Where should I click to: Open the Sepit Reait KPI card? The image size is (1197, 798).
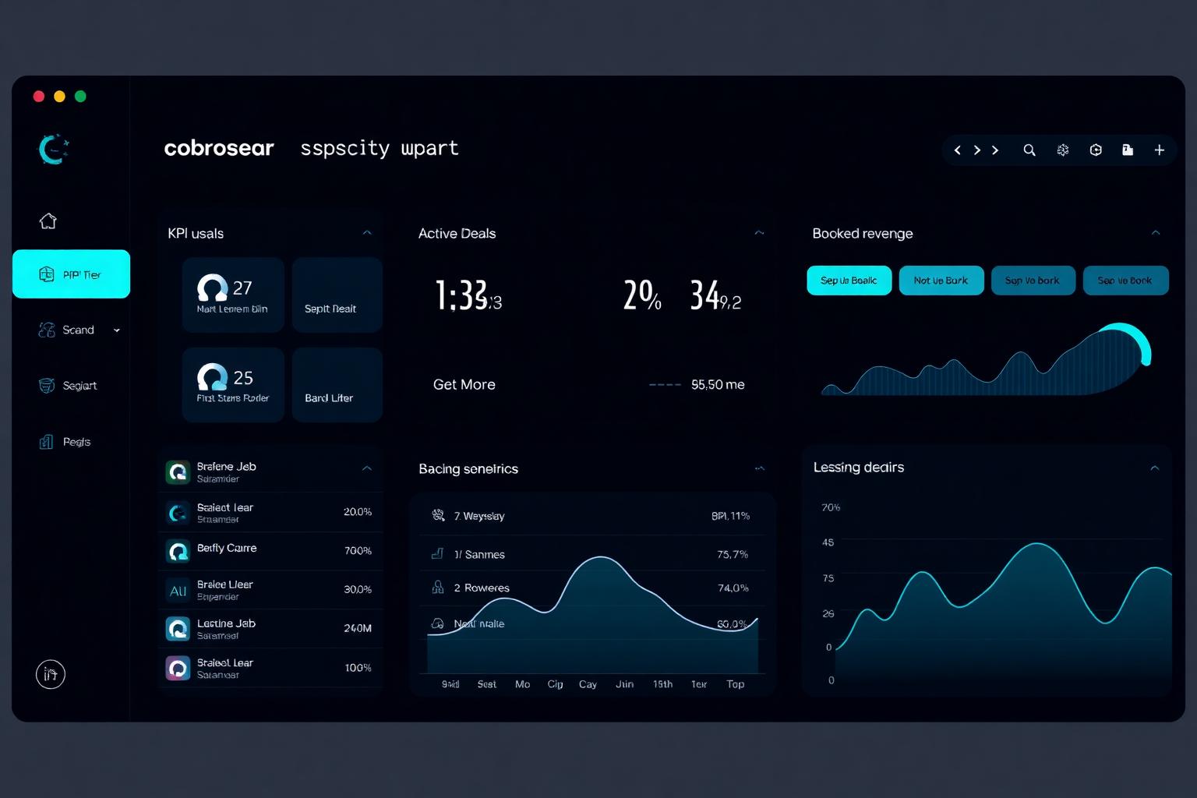click(337, 295)
